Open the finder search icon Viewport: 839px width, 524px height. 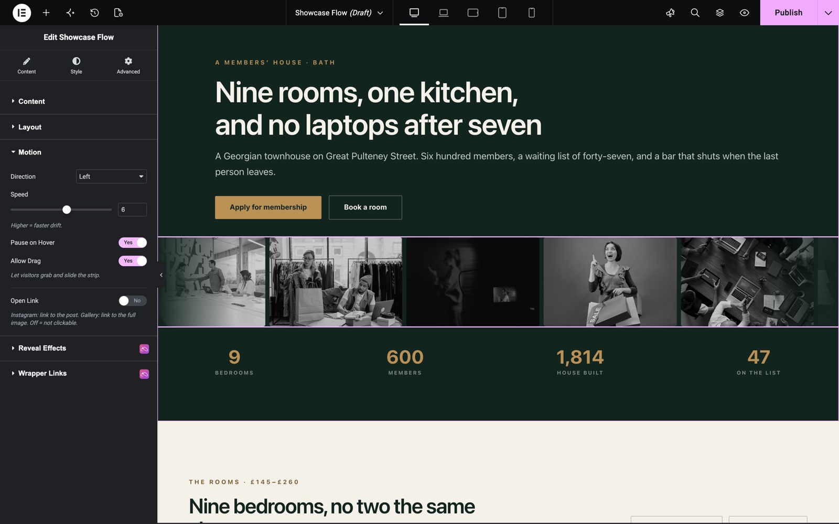point(695,13)
